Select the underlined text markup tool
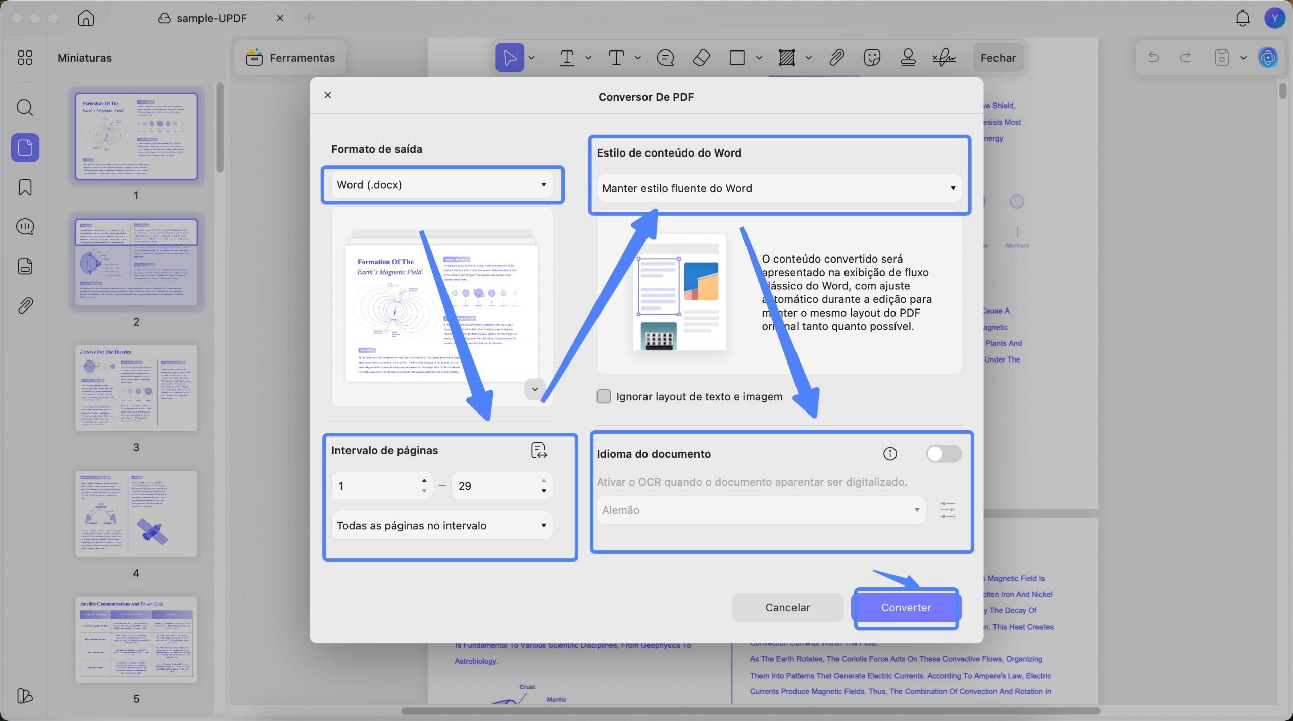The image size is (1293, 721). [567, 58]
